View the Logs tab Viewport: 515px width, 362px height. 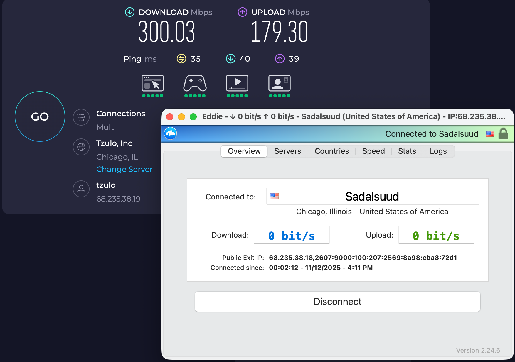coord(438,151)
